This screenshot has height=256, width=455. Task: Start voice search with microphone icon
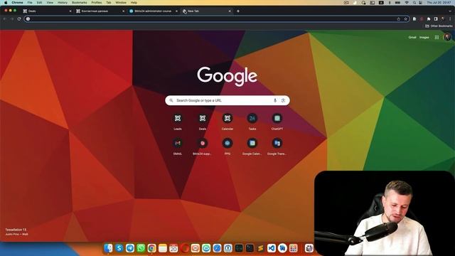275,100
